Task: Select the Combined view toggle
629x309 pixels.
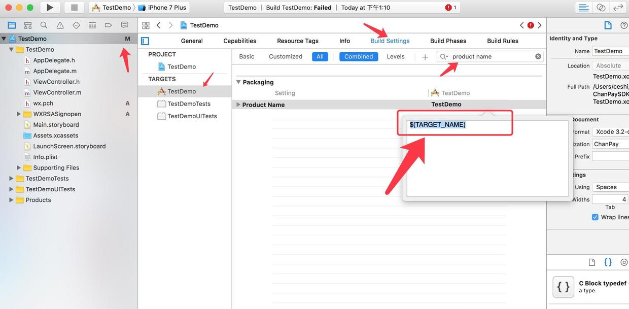Action: (359, 57)
